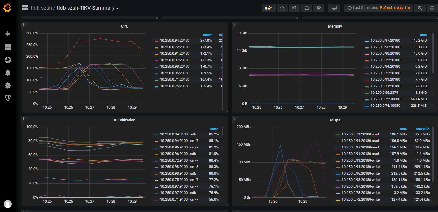Toggle 10.250.0.94:20180 series in CPU legend
The height and width of the screenshot is (212, 438).
[174, 40]
